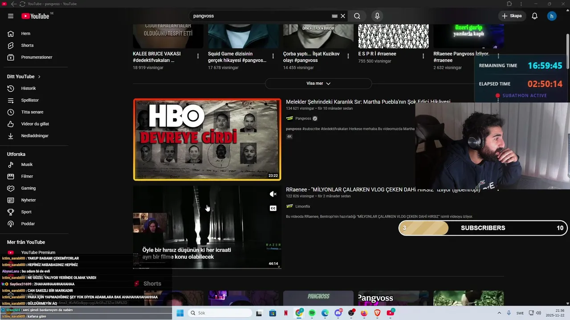Open the preview thumbnail showing 44:14
570x320 pixels.
207,228
